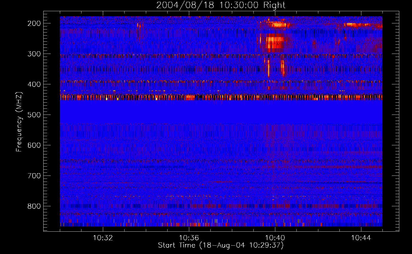Select the 'Frequency (MHZ)' axis label
The height and width of the screenshot is (254, 412).
pyautogui.click(x=19, y=122)
